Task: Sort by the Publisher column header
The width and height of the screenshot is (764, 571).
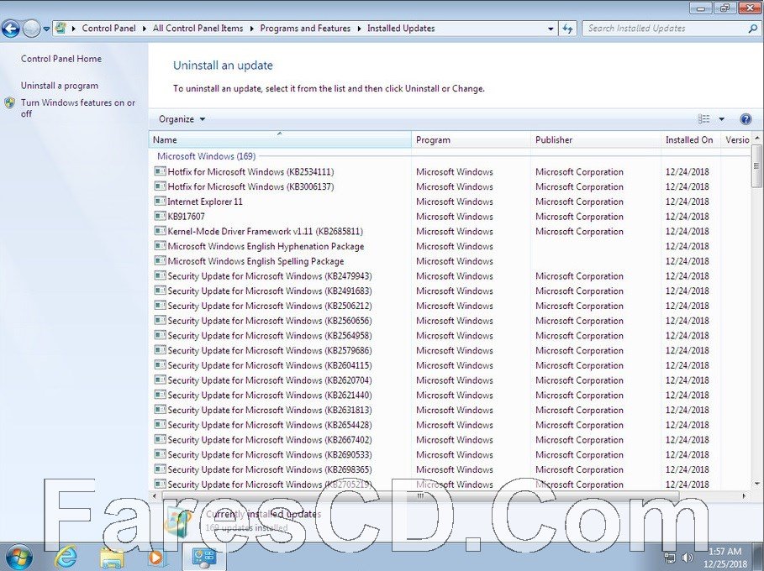Action: (595, 139)
